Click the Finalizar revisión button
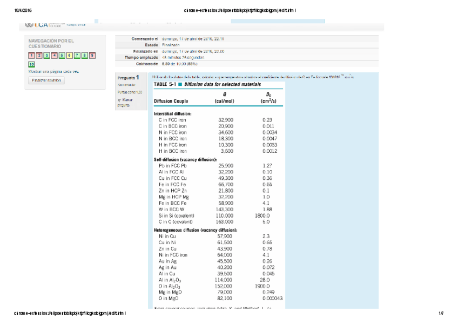This screenshot has width=458, height=324. [47, 80]
